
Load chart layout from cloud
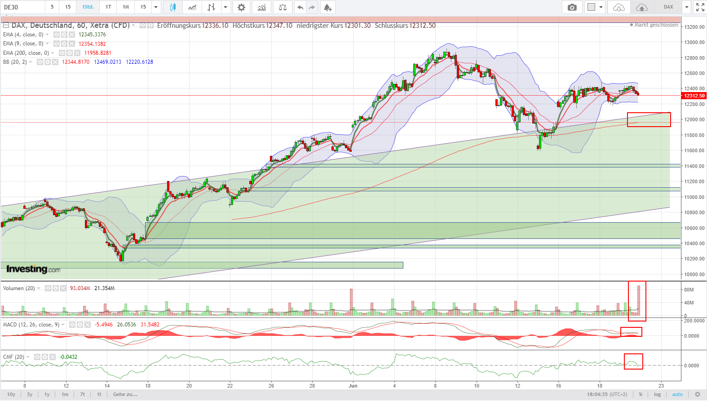click(619, 7)
